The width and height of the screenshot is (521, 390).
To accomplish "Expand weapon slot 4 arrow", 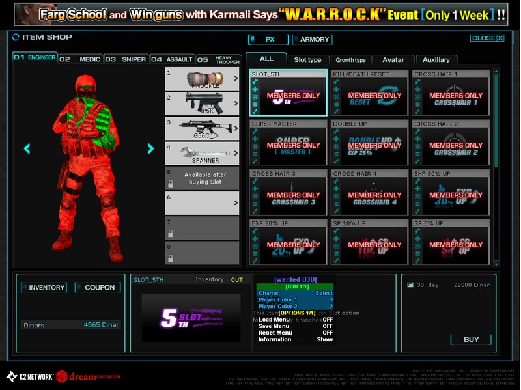I will point(236,153).
